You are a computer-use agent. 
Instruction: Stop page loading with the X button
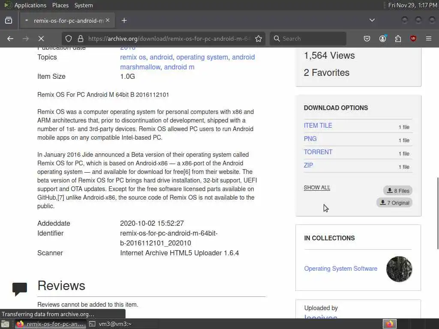point(41,39)
